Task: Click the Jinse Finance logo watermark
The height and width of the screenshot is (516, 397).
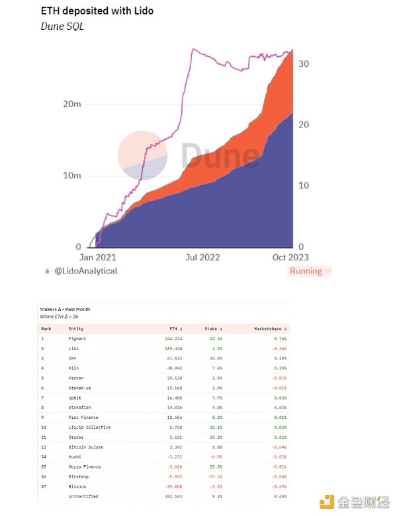Action: click(x=355, y=502)
